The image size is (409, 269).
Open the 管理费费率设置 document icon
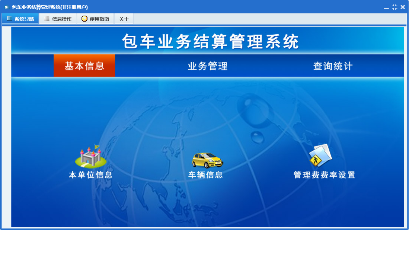pos(320,156)
